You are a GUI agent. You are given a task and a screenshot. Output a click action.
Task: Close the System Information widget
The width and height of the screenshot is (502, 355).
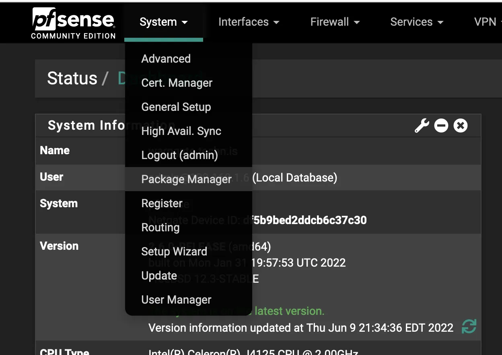point(460,125)
